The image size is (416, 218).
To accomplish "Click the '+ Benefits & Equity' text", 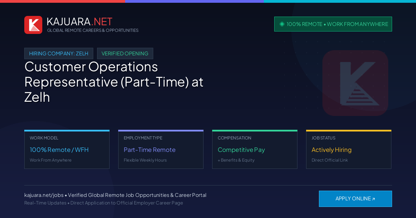I will click(x=236, y=160).
